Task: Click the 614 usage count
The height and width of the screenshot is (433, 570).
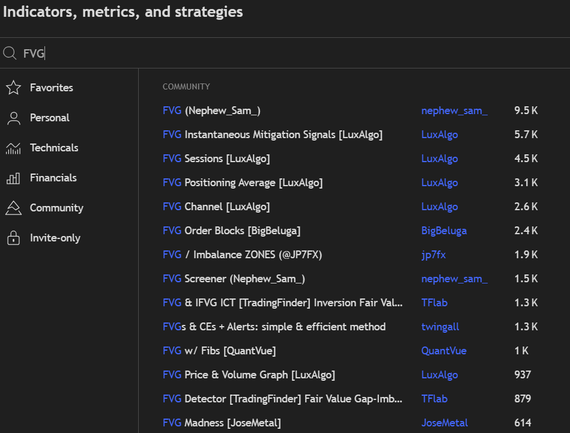Action: coord(523,423)
